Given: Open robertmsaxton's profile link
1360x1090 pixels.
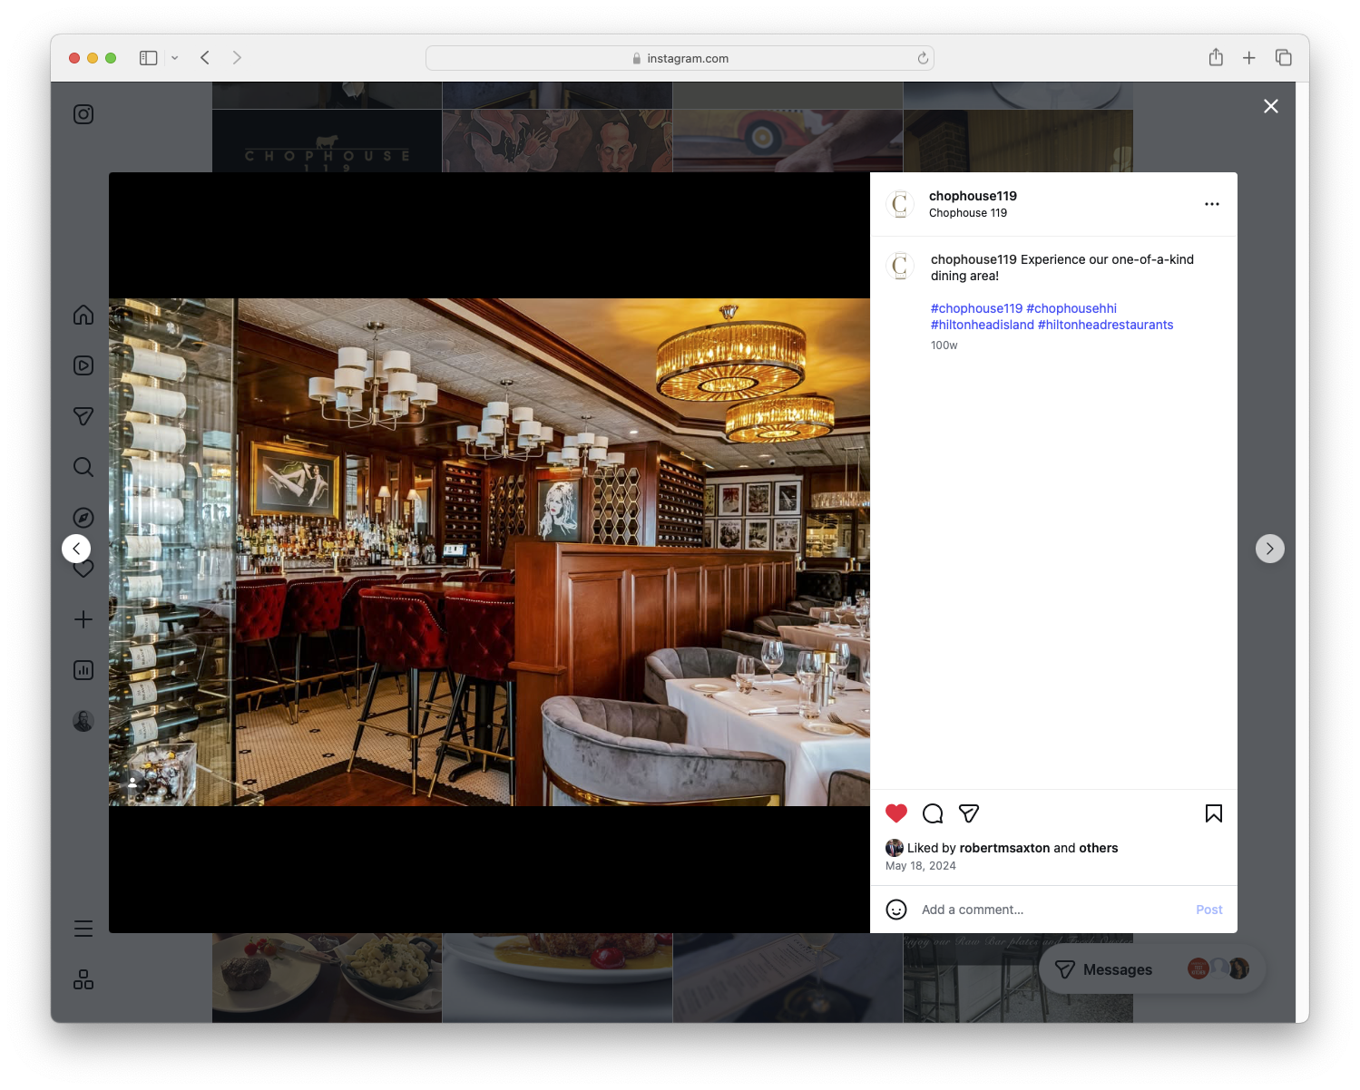Looking at the screenshot, I should click(x=1004, y=848).
